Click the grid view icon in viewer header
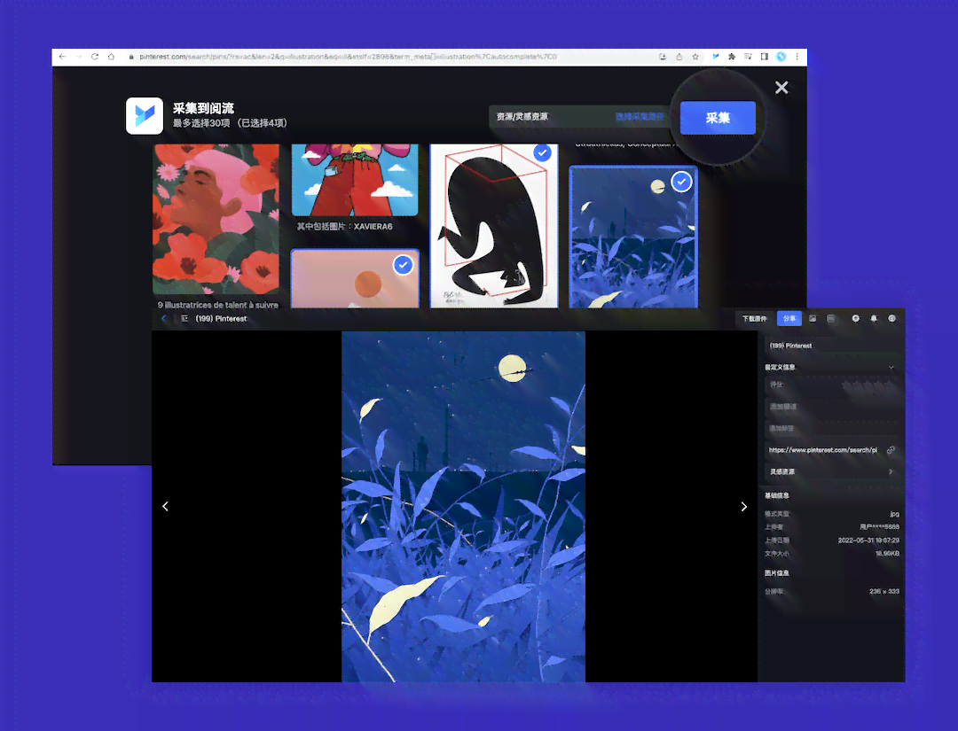 [x=831, y=318]
